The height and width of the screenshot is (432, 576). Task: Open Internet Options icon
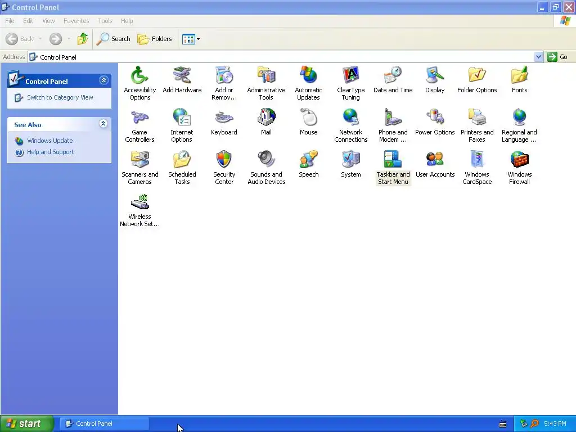pos(182,125)
